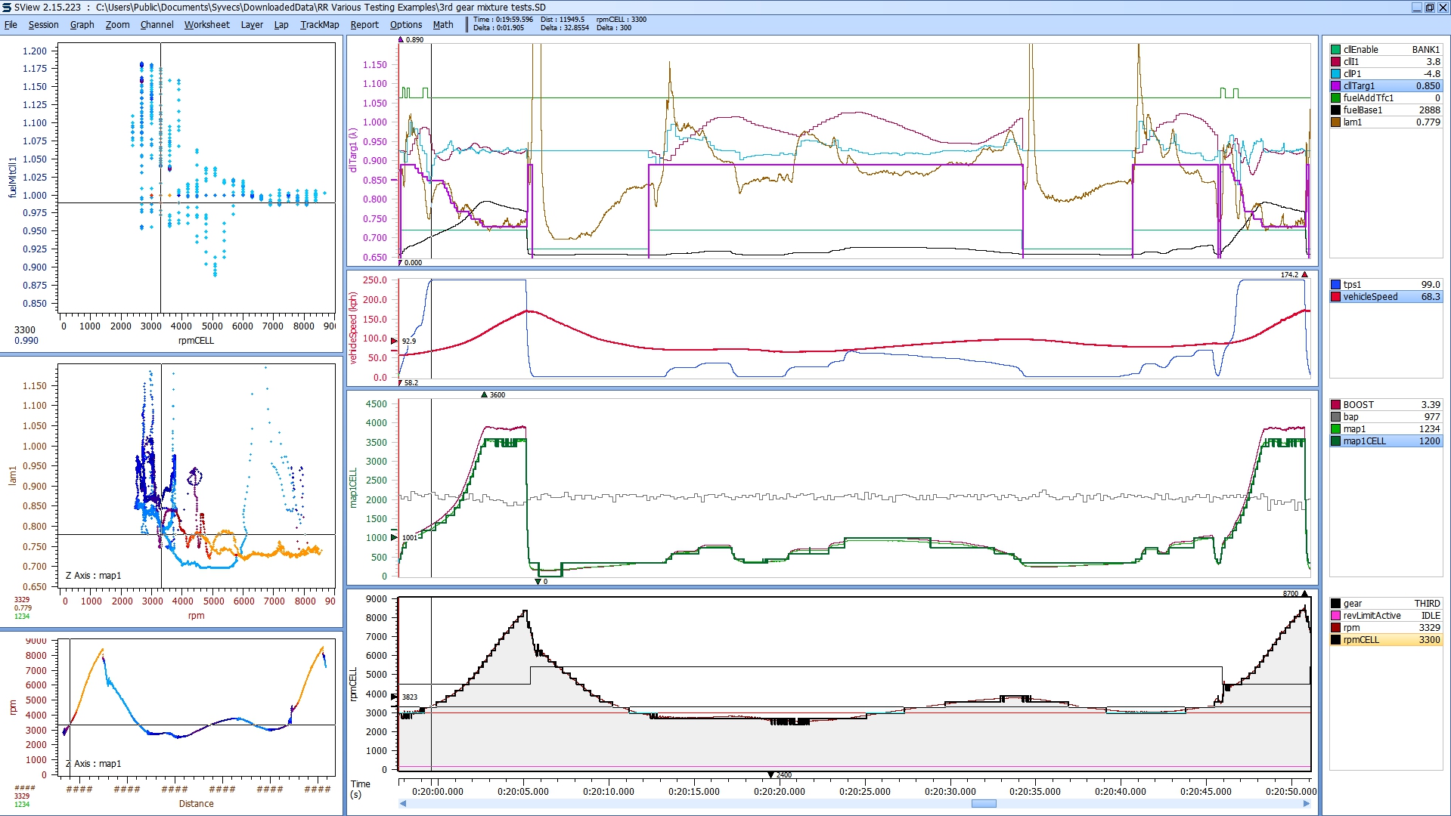The height and width of the screenshot is (816, 1451).
Task: Click the gear color swatch
Action: [1336, 604]
